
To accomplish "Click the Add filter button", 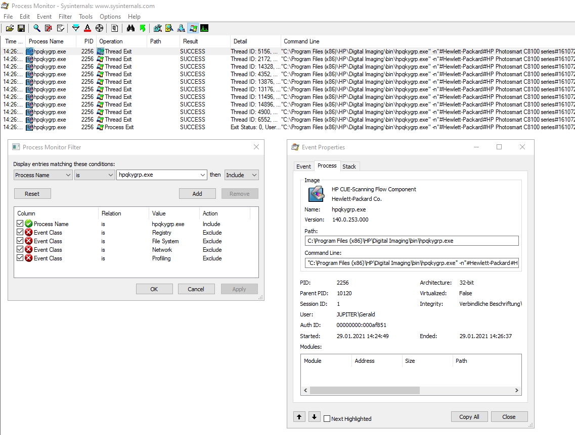I will point(197,194).
